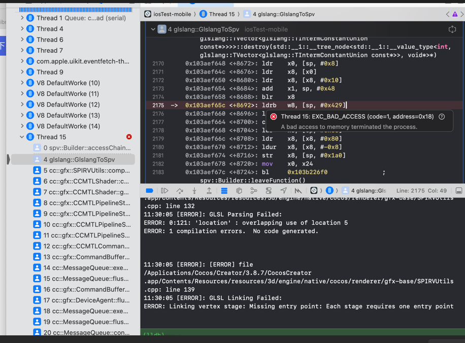
Task: Expand Thread 1 Queue row
Action: (22, 18)
